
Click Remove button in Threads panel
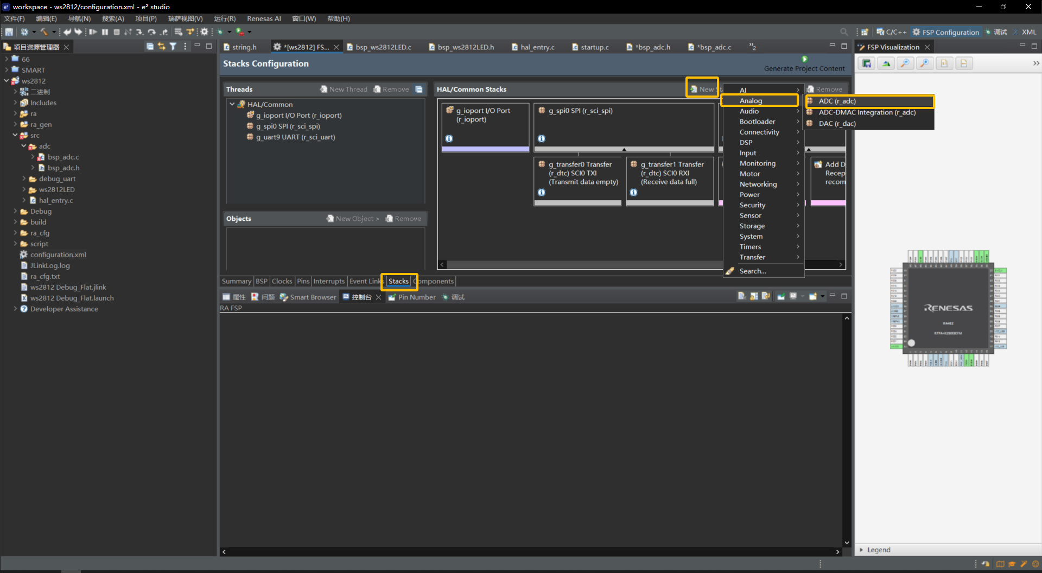pos(391,89)
